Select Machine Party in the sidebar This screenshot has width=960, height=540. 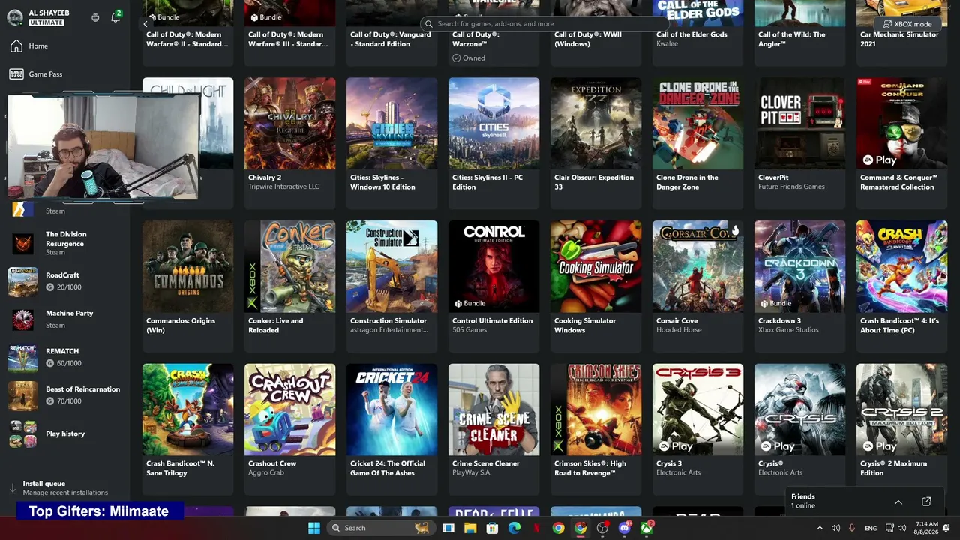point(65,319)
